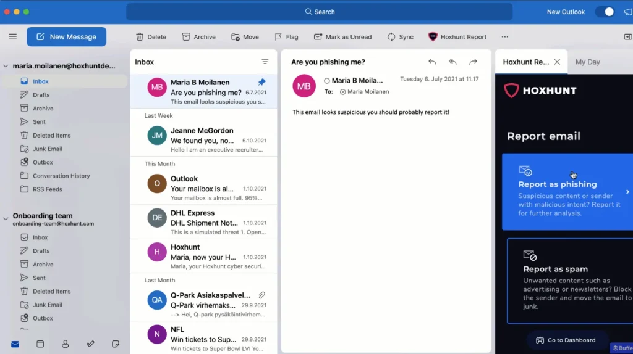Click the Archive toolbar icon

pos(186,37)
